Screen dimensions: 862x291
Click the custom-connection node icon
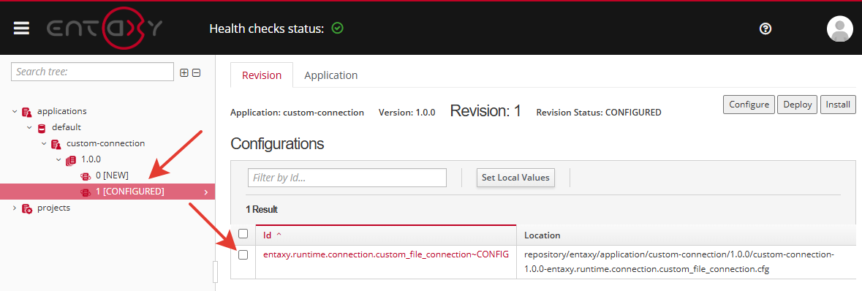56,143
